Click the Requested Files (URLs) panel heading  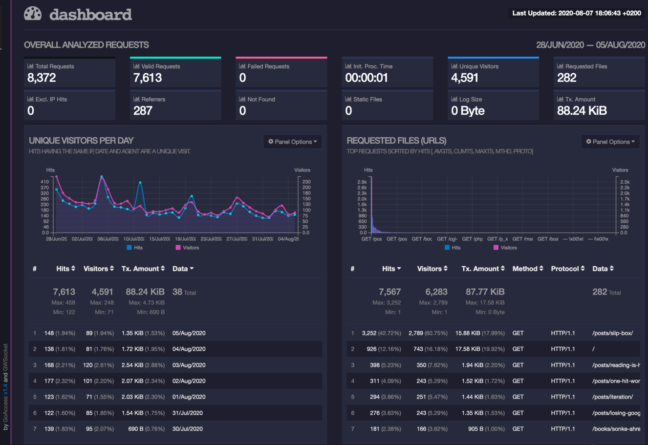coord(396,140)
